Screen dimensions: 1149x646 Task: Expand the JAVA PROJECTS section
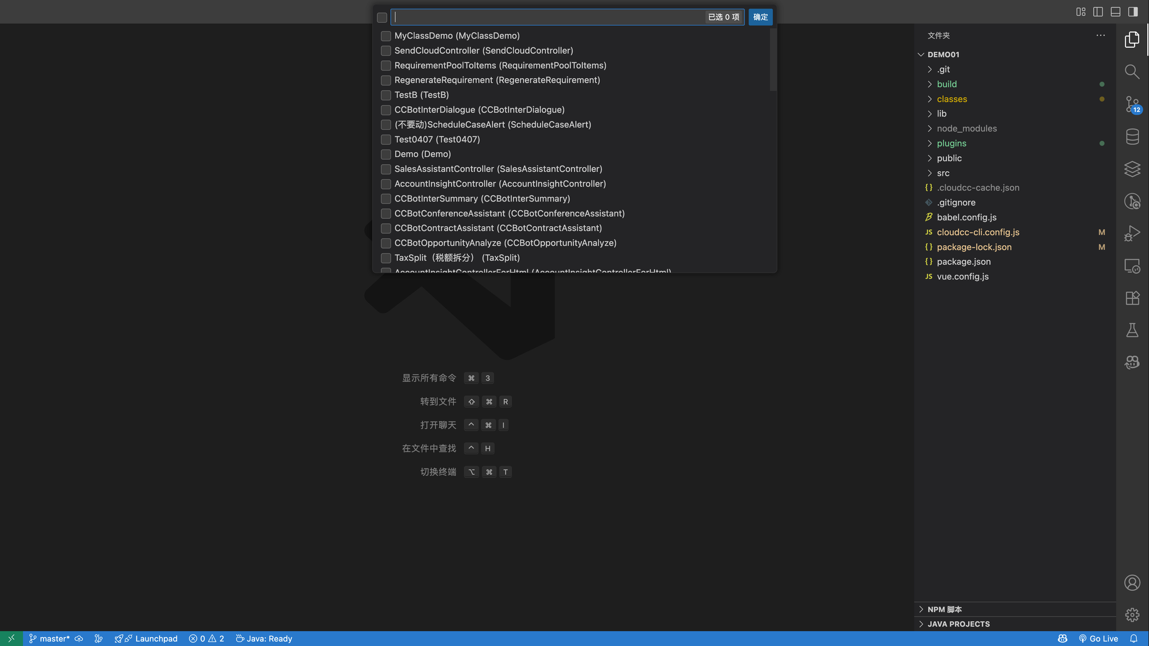tap(958, 624)
